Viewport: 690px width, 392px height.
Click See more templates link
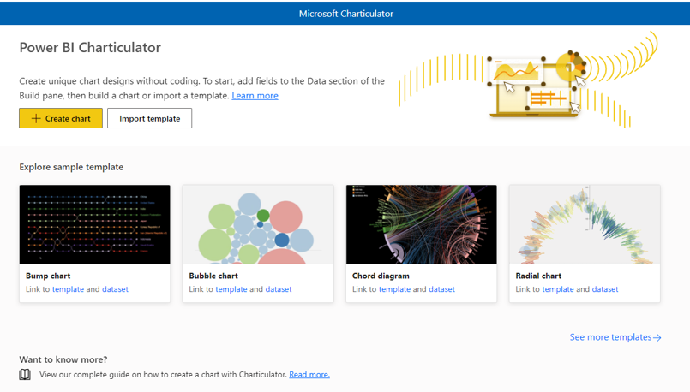coord(610,337)
